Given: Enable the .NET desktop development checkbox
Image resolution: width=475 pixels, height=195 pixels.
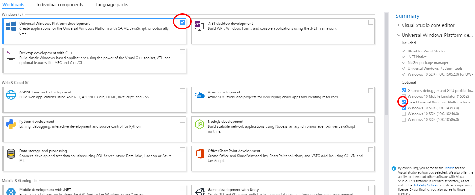Looking at the screenshot, I should (x=371, y=22).
